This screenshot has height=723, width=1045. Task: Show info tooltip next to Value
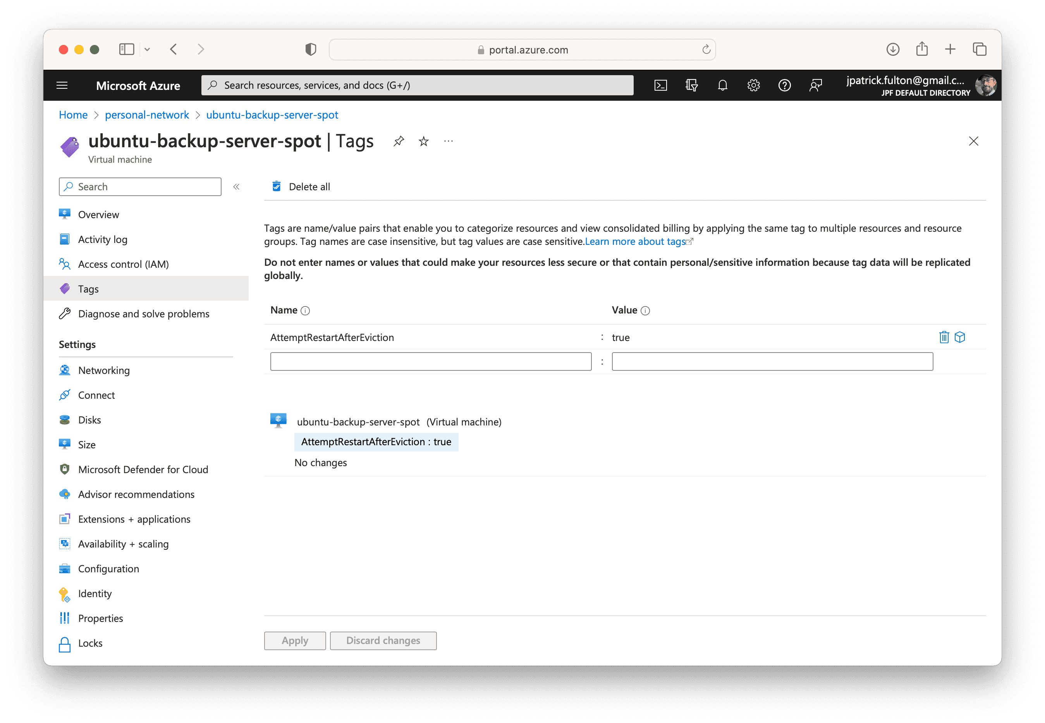(645, 310)
